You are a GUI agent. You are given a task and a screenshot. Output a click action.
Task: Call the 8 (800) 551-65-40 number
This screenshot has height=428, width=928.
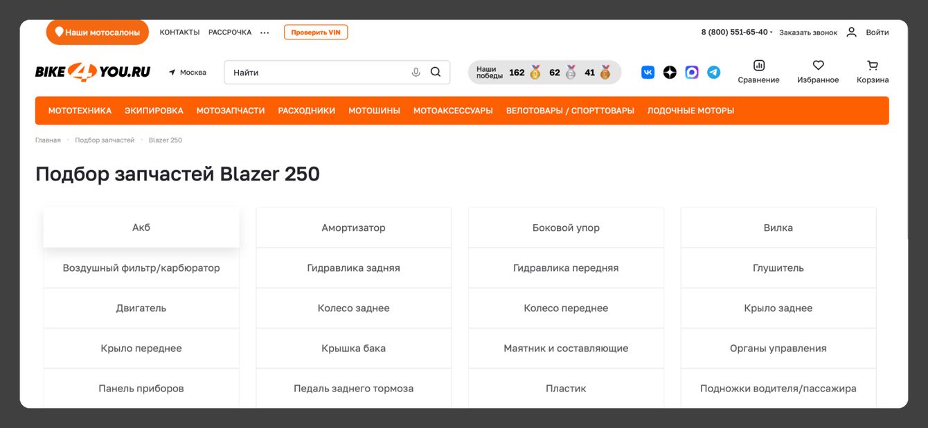(x=734, y=32)
